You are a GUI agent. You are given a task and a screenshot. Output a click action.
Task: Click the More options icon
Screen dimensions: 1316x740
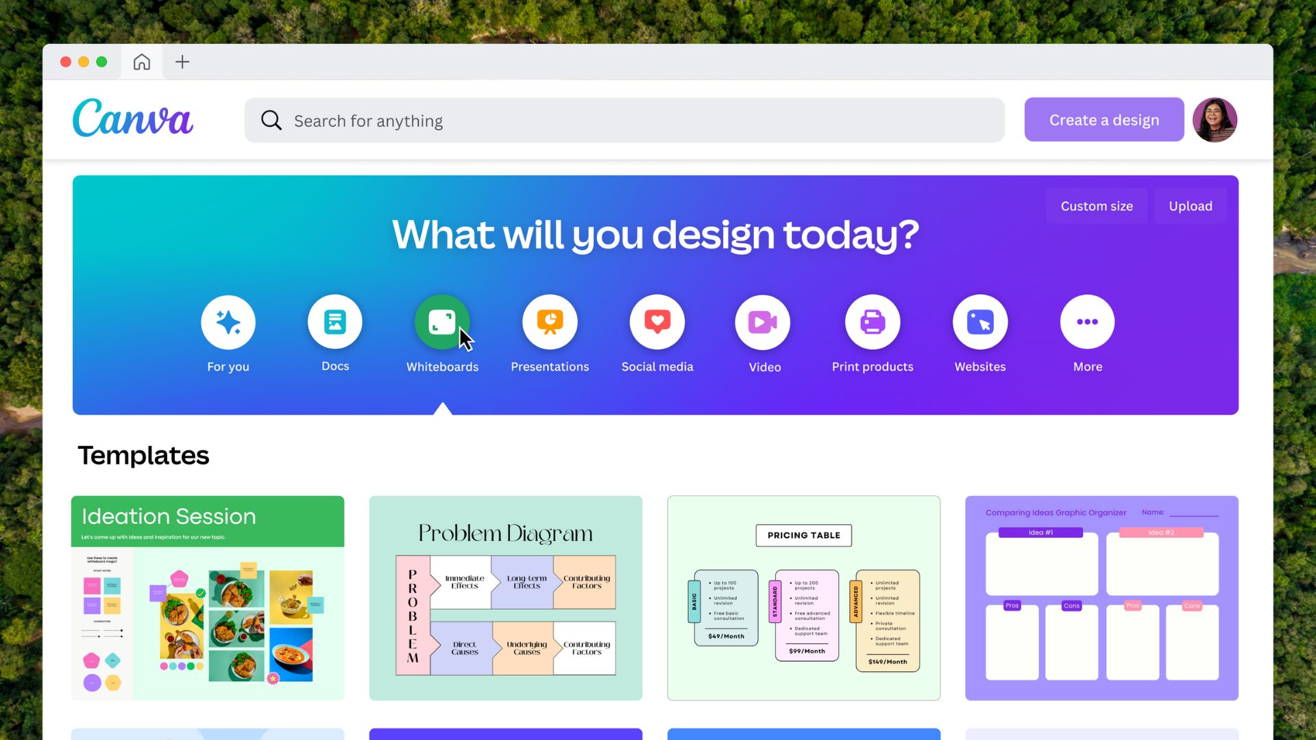[x=1087, y=321]
